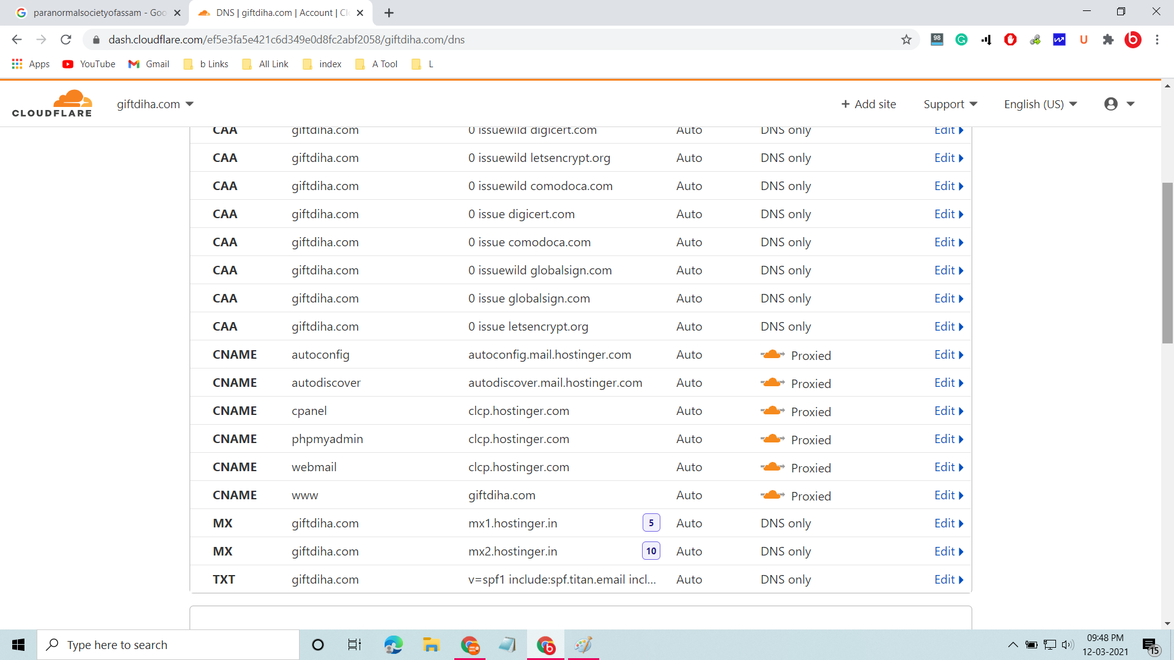Edit the CAA issue globalsign.com record
Screen dimensions: 1174x660
948,298
